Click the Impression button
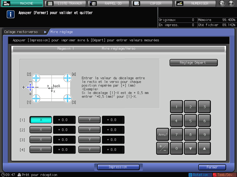 (x=118, y=167)
